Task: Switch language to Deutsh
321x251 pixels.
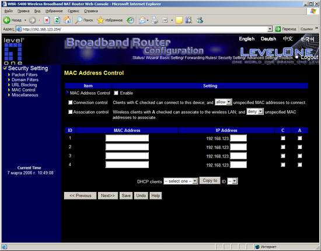Action: pos(268,39)
